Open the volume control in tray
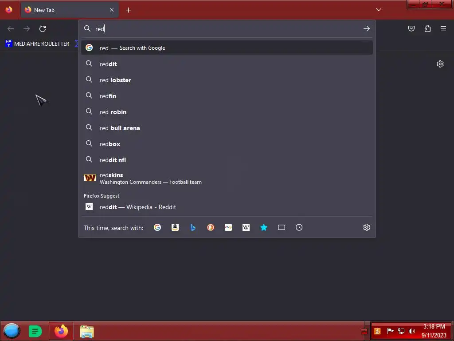Viewport: 454px width, 341px height. point(412,331)
